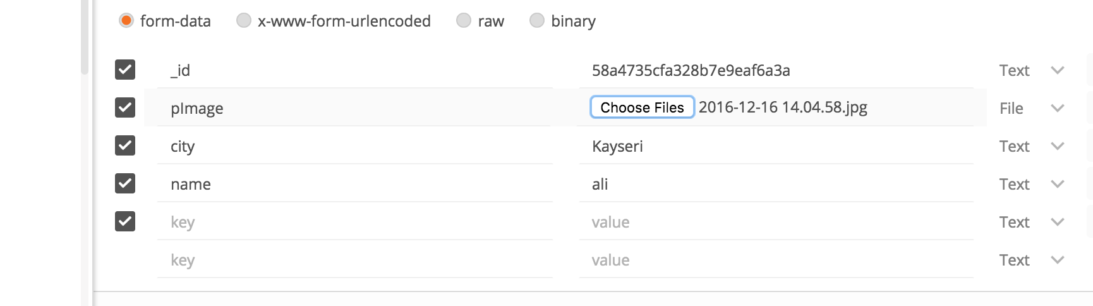Viewport: 1093px width, 306px height.
Task: Click the Choose Files button
Action: [x=642, y=107]
